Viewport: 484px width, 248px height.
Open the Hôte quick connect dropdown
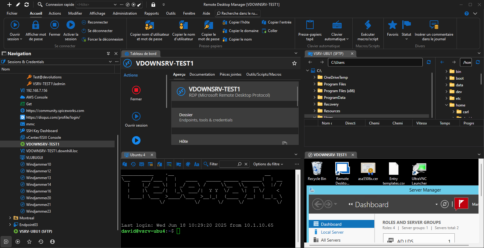tap(115, 5)
